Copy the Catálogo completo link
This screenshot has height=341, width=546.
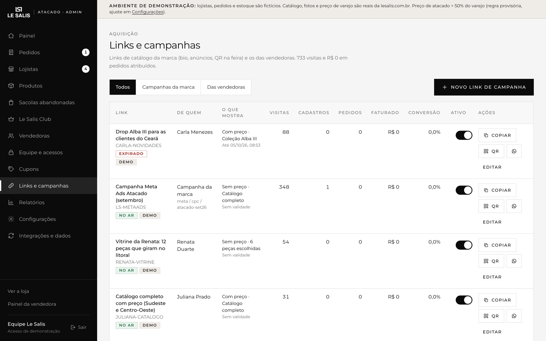(497, 300)
